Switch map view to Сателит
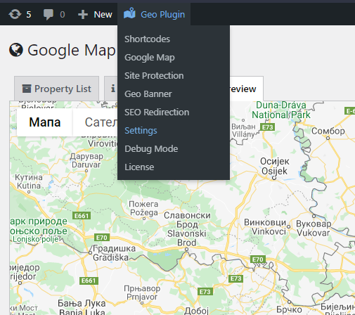Image resolution: width=355 pixels, height=315 pixels. [101, 122]
